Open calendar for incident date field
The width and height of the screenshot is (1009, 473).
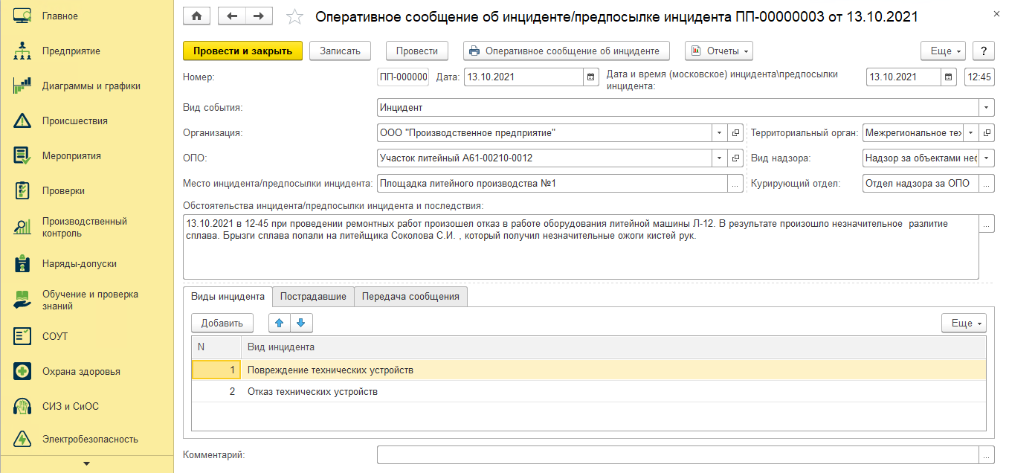[x=950, y=77]
